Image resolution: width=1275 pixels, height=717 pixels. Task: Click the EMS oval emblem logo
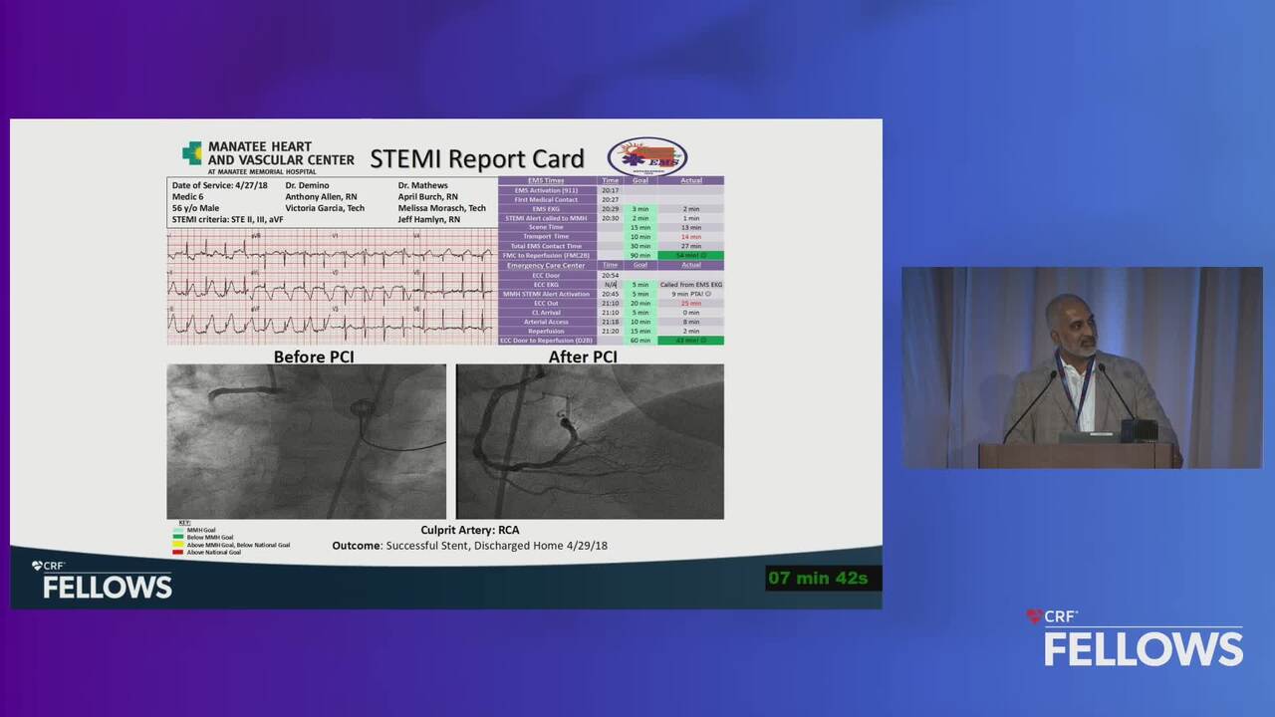click(647, 157)
